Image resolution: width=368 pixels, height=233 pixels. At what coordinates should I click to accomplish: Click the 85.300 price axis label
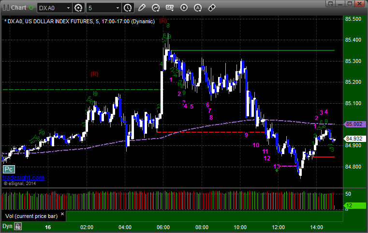point(353,61)
